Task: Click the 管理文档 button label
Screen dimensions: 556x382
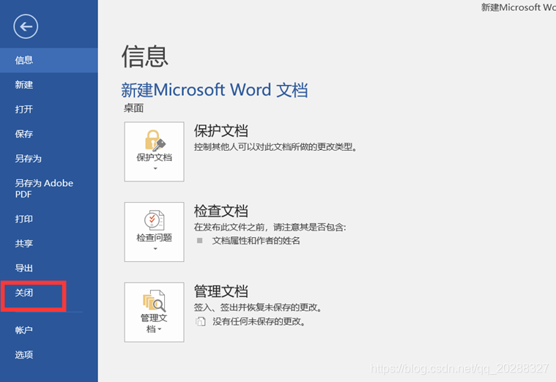Action: click(154, 323)
